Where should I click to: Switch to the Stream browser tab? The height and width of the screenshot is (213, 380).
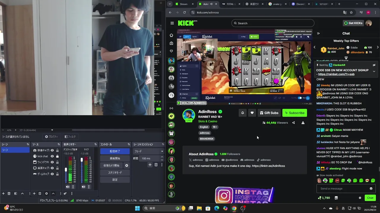click(184, 4)
